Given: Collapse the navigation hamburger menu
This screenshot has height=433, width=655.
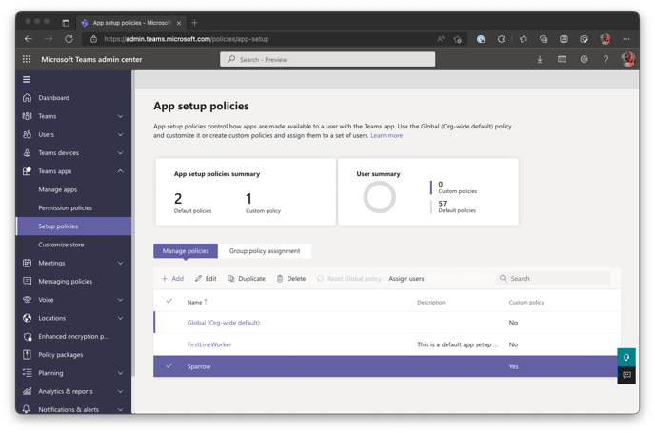Looking at the screenshot, I should (27, 79).
